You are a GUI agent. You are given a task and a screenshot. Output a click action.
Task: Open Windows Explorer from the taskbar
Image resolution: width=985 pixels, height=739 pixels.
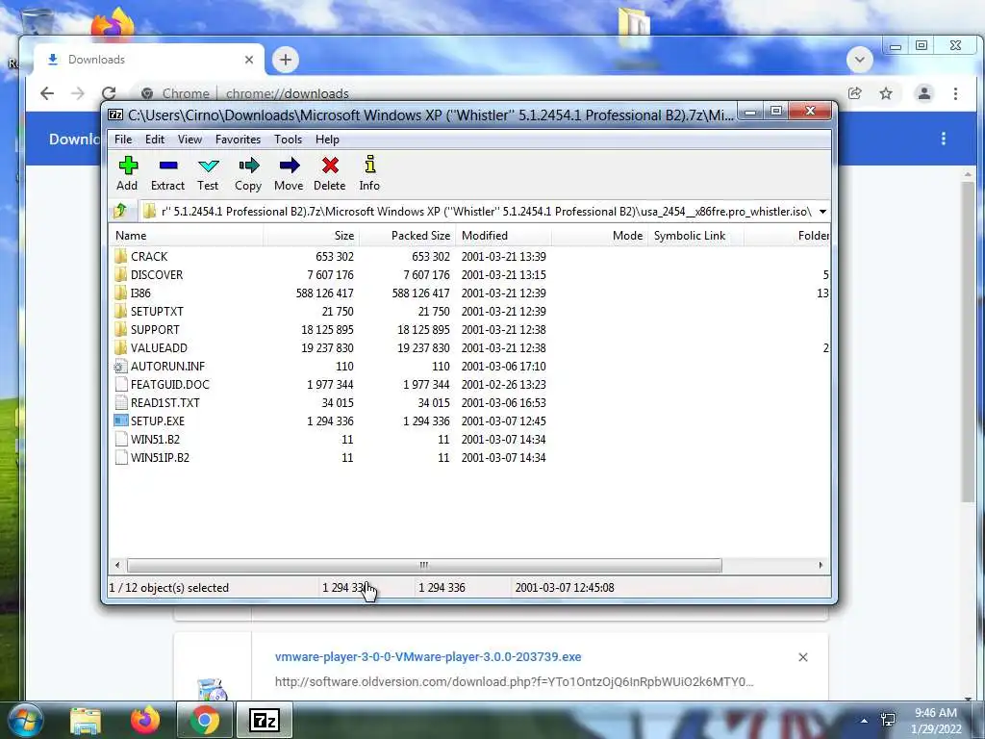click(86, 720)
